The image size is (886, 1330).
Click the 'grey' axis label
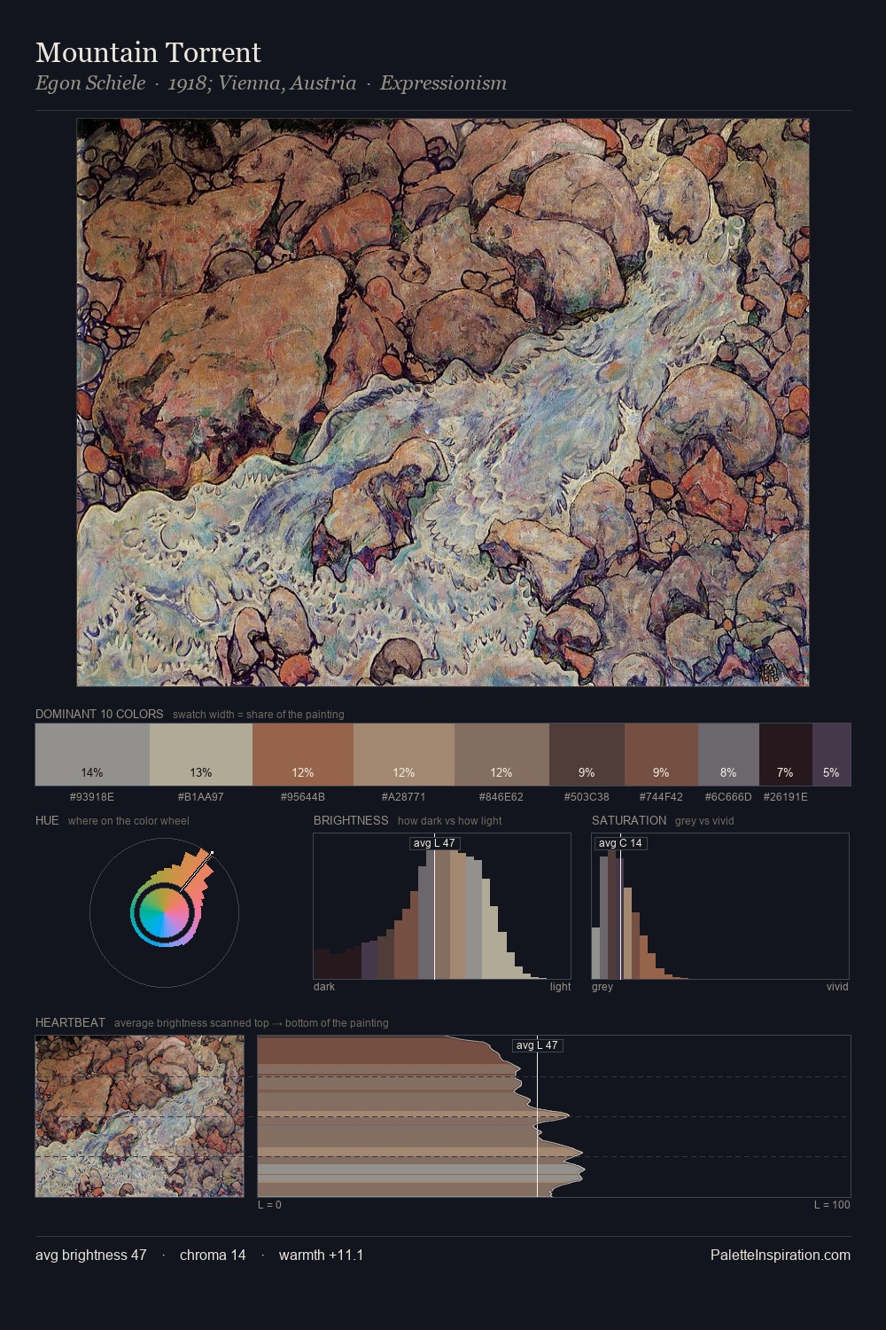point(602,987)
